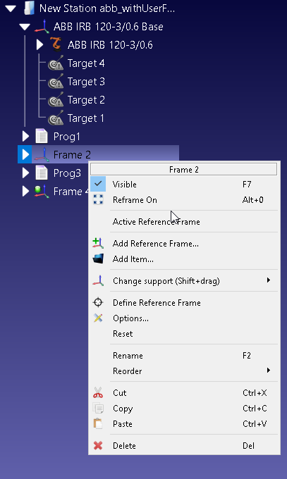The width and height of the screenshot is (287, 479).
Task: Click the Options tools icon
Action: tap(98, 318)
